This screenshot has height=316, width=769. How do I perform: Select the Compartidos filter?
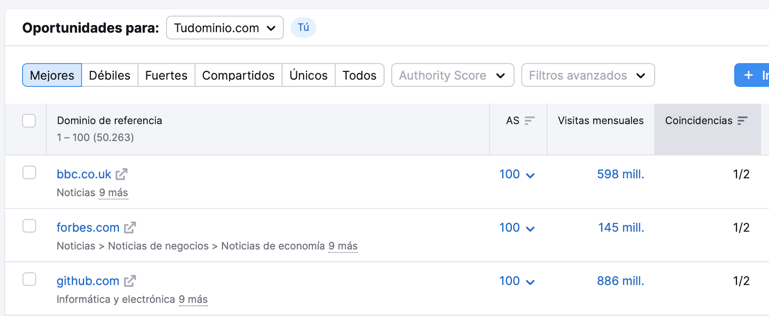pos(238,75)
